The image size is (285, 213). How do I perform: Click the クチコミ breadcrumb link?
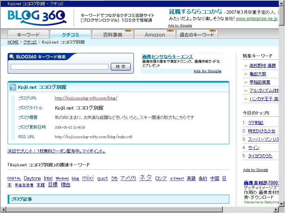pyautogui.click(x=30, y=42)
